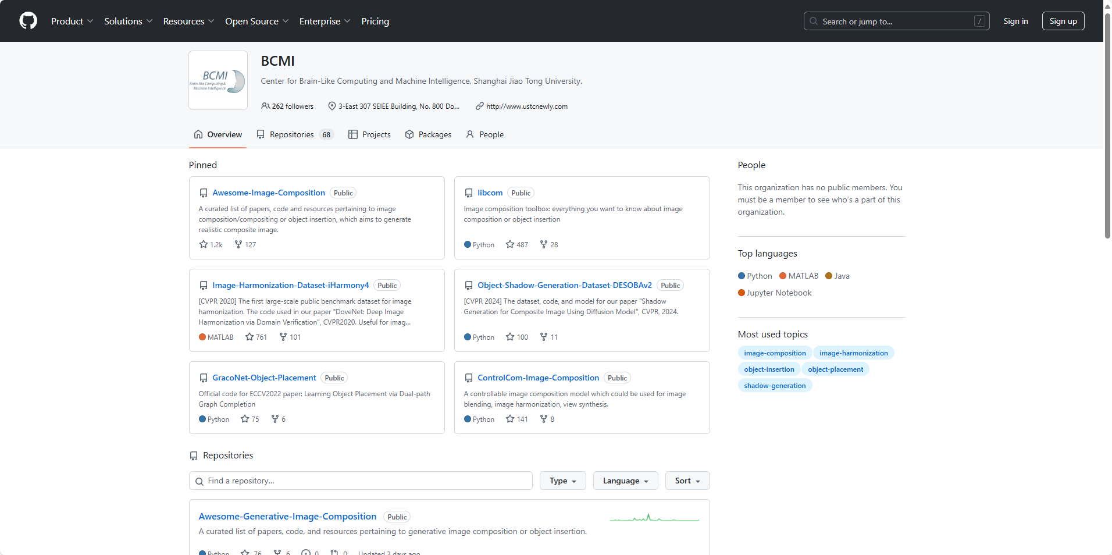Open the Awesome-Image-Composition repository link
This screenshot has width=1112, height=555.
(269, 193)
